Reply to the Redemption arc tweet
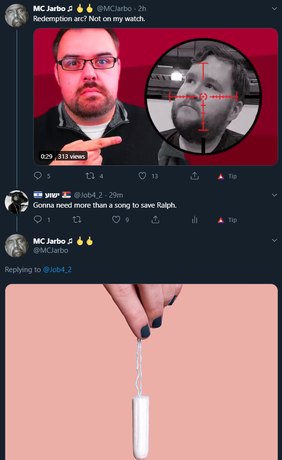The width and height of the screenshot is (282, 460). (38, 176)
